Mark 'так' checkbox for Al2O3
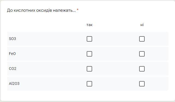The image size is (175, 102). 89,84
